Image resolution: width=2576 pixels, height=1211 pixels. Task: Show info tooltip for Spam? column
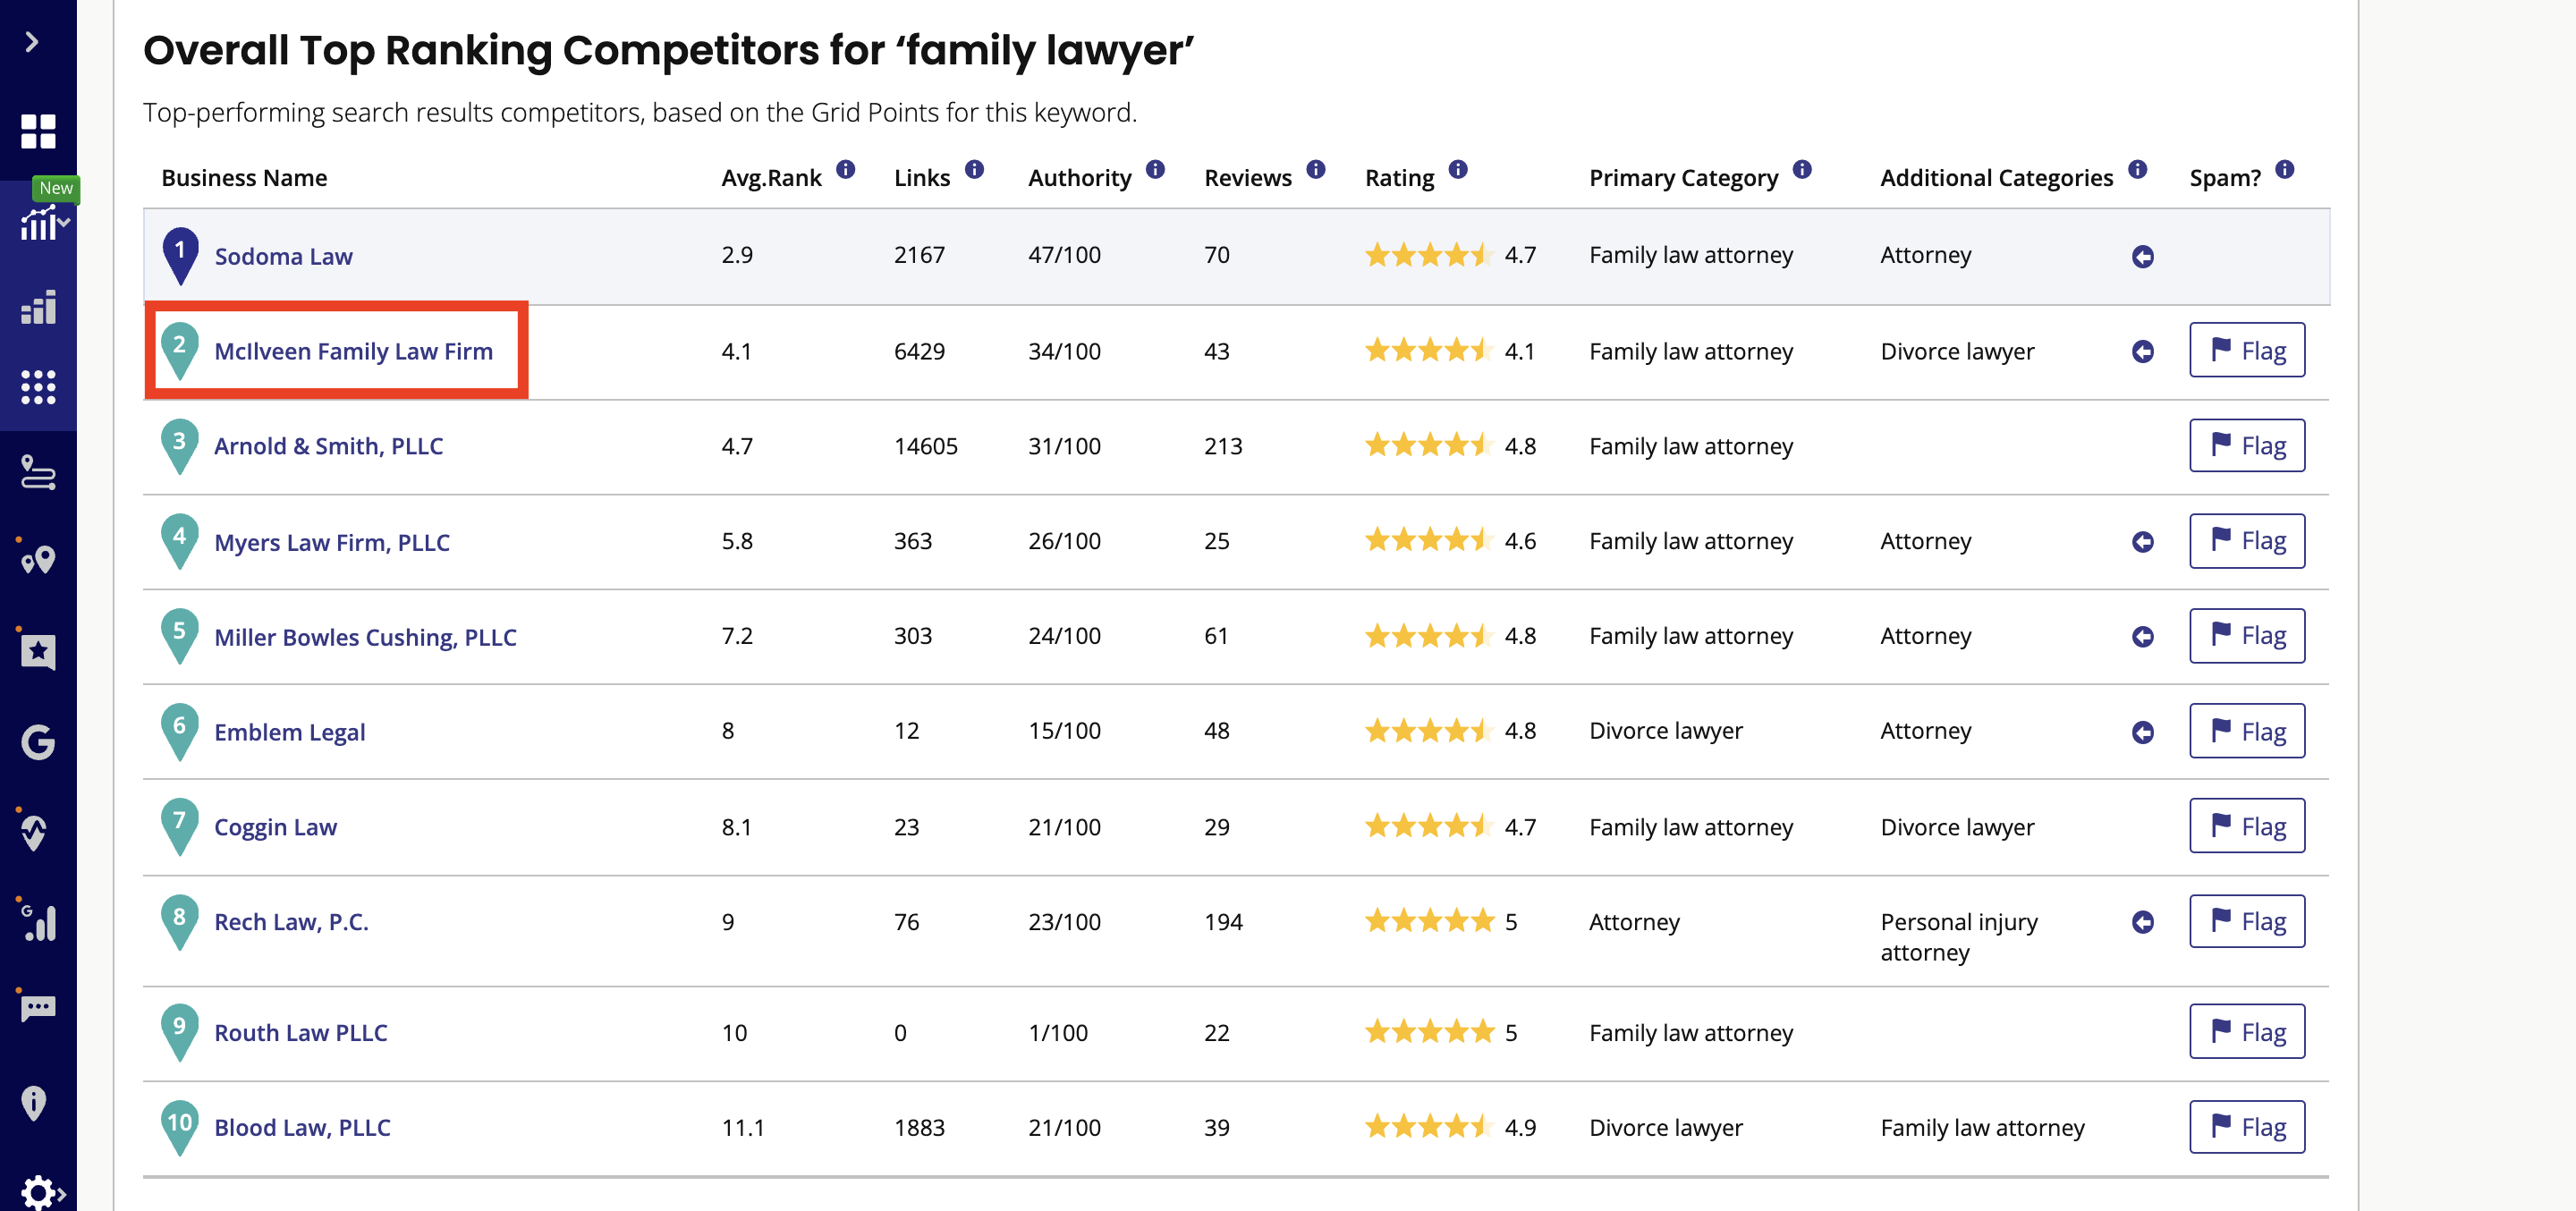2285,169
